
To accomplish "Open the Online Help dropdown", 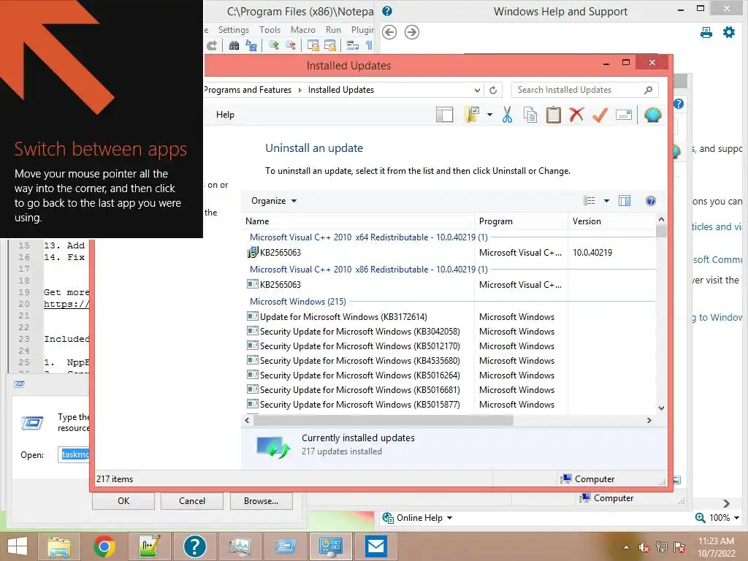I will tap(417, 518).
